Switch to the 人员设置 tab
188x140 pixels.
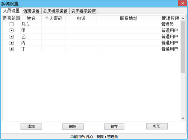pos(11,11)
